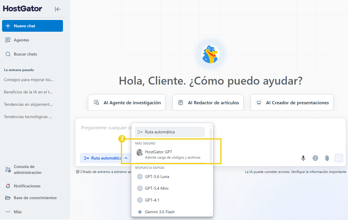The width and height of the screenshot is (348, 220).
Task: Click the plus icon in Nuevo chat
Action: point(8,26)
